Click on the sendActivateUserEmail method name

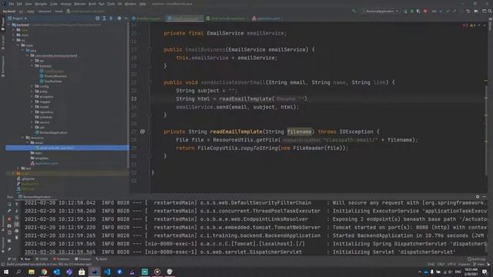(233, 82)
